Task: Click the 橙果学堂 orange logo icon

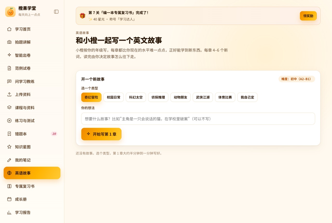Action: 10,12
